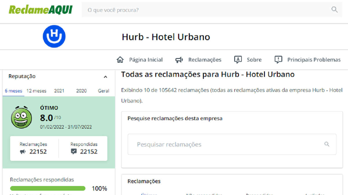This screenshot has height=195, width=348.
Task: Click the Página Inicial house icon
Action: click(120, 60)
